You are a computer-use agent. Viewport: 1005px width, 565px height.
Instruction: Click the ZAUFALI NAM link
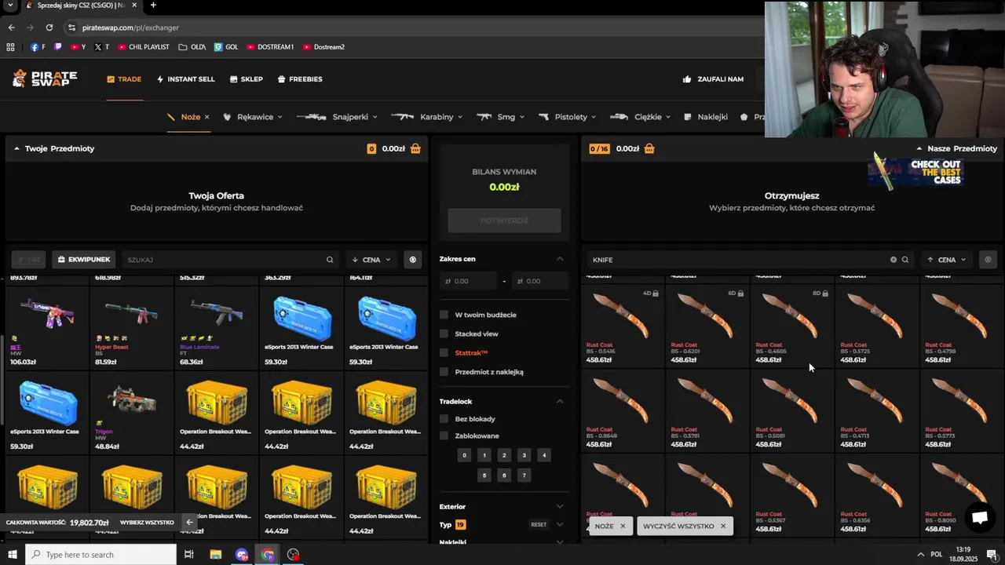(x=713, y=79)
